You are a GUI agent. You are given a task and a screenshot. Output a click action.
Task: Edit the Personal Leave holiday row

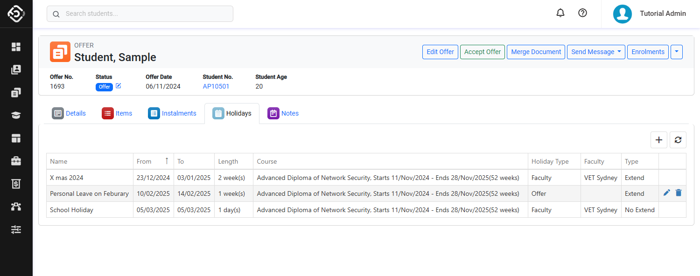click(x=667, y=193)
